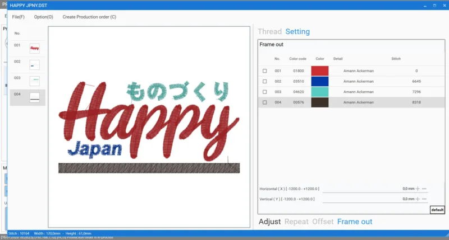Click stitch count 7296 cell
This screenshot has height=240, width=449.
[x=416, y=92]
